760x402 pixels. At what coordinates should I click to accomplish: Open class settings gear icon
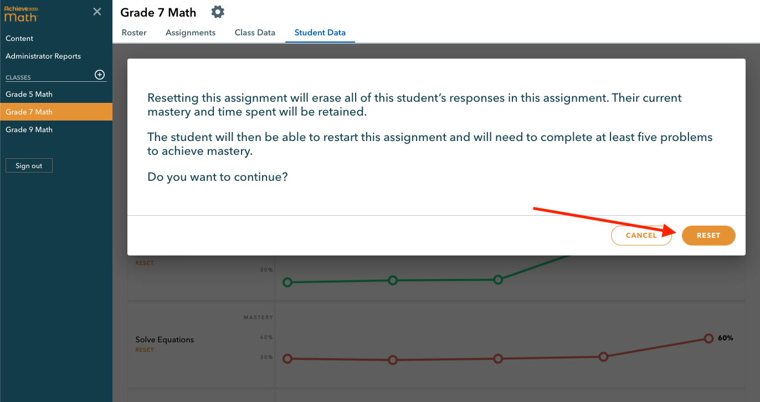point(218,12)
